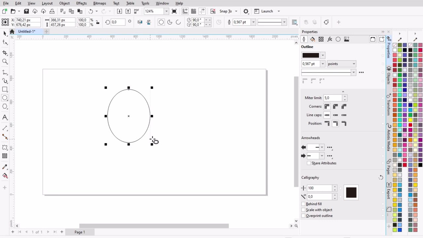This screenshot has width=423, height=238.
Task: Choose the Crop tool
Action: (5, 53)
